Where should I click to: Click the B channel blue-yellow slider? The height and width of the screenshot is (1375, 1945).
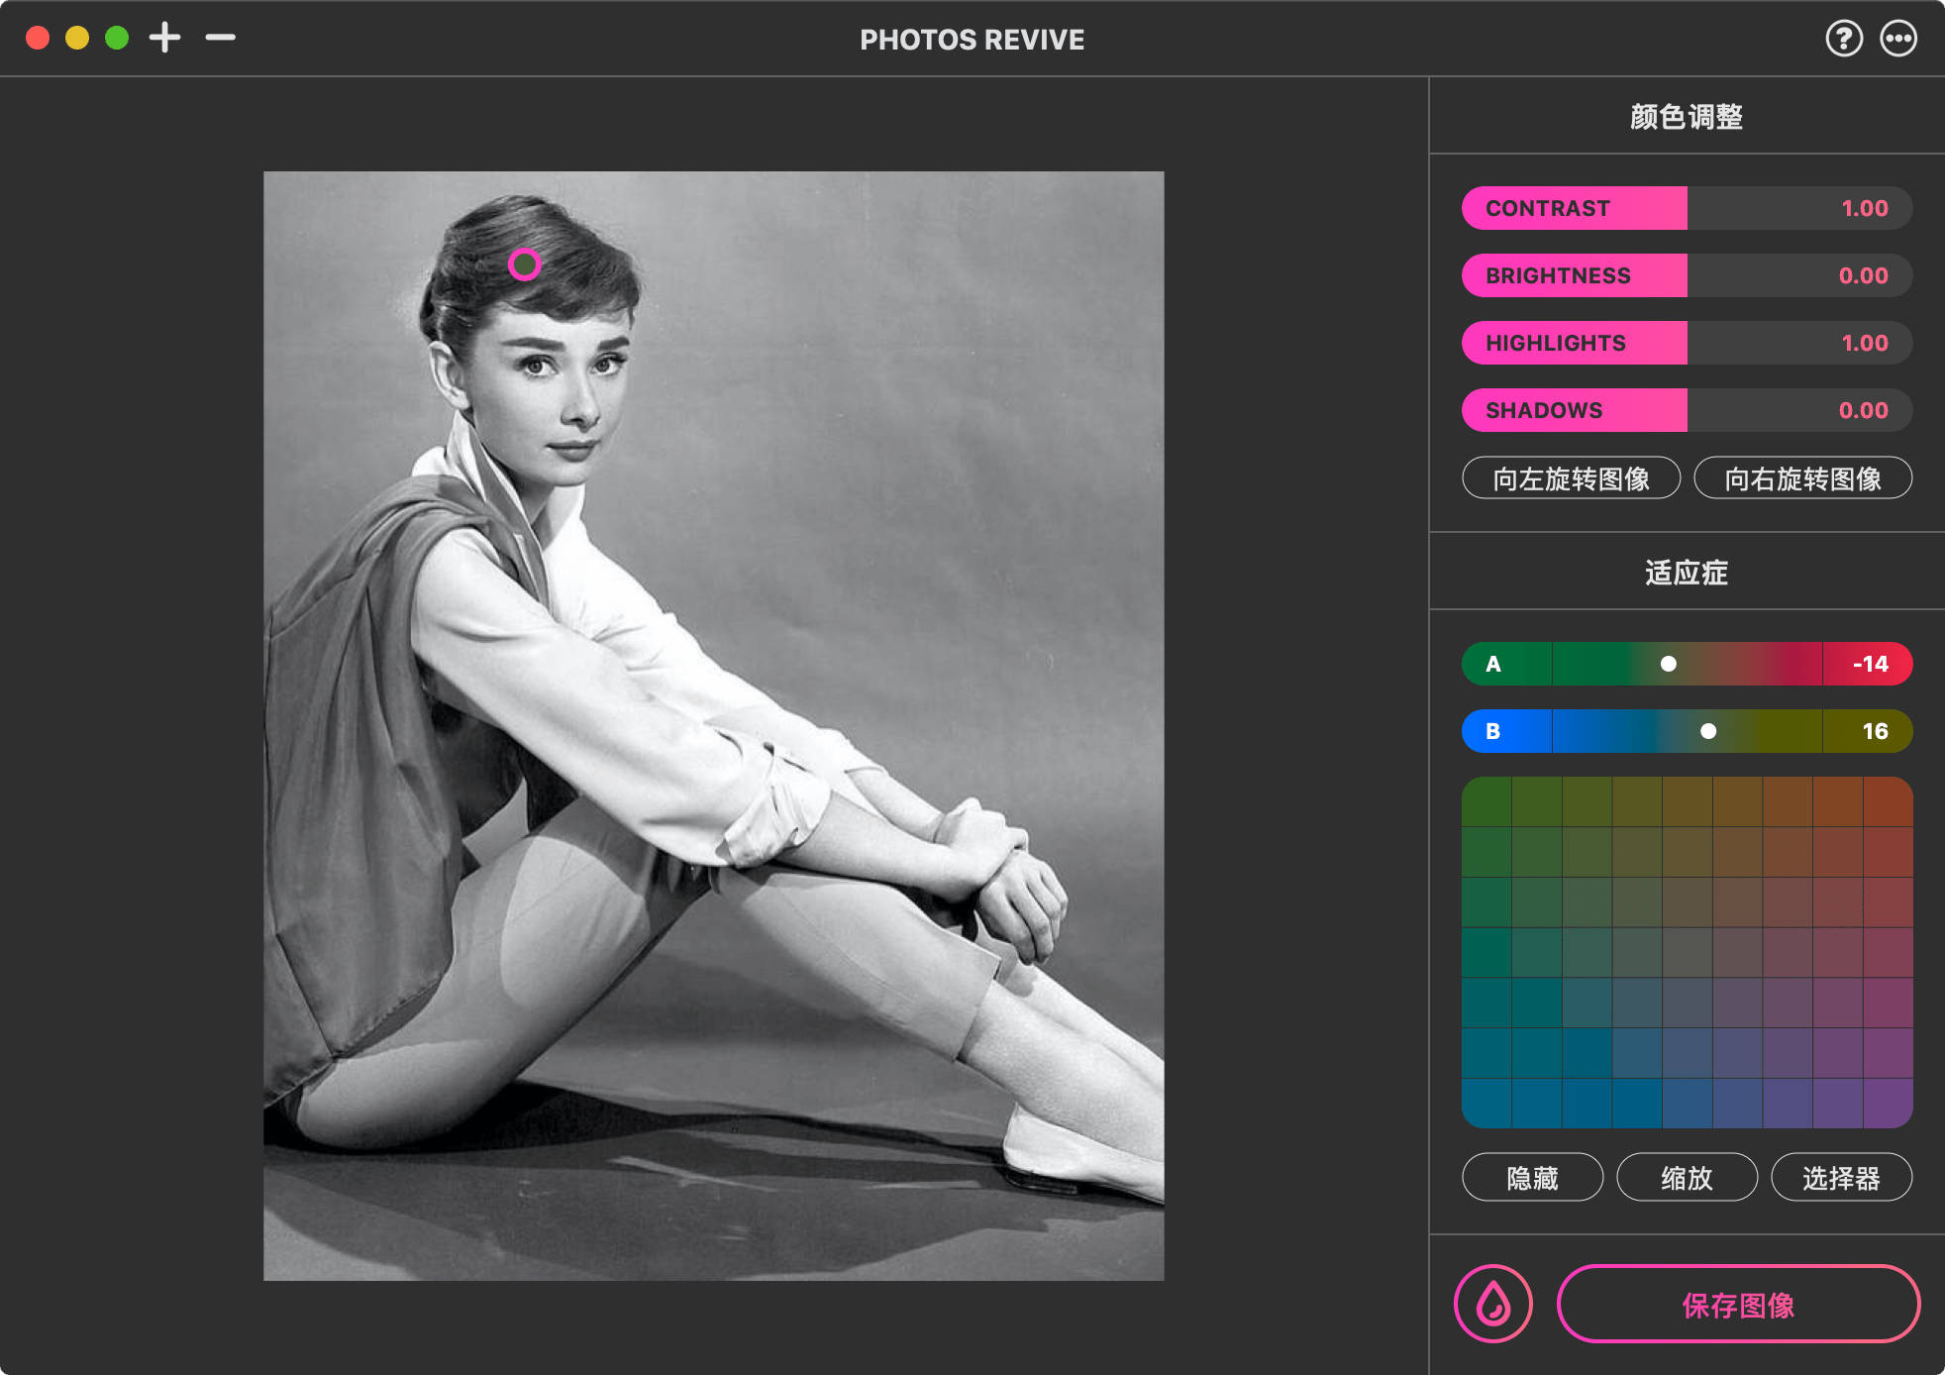coord(1687,731)
